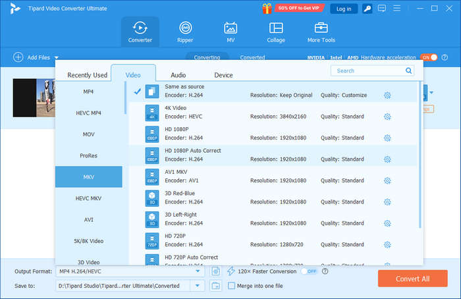Open settings gear for 3D Red-Blue

pos(387,202)
